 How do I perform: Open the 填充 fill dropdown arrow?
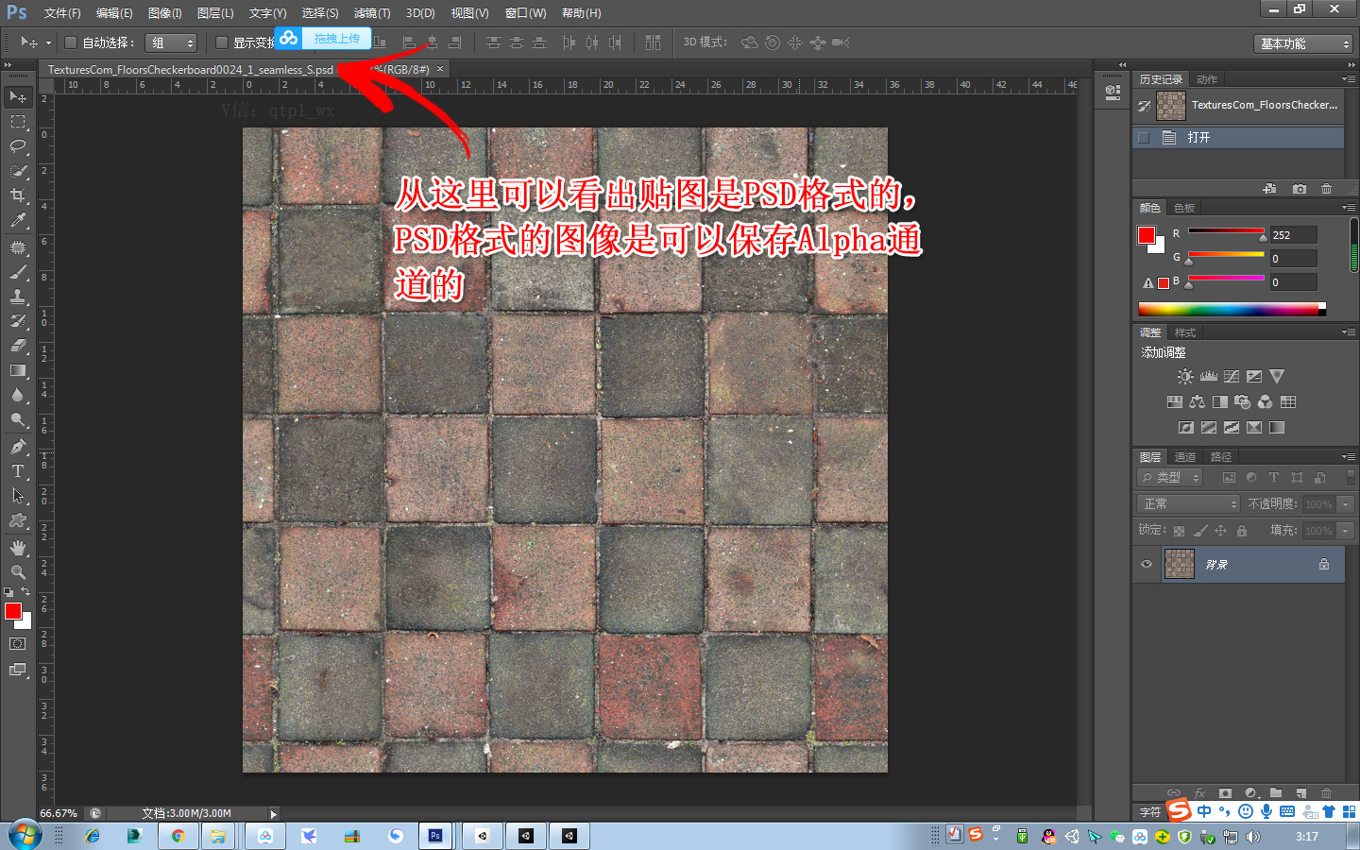[x=1346, y=531]
